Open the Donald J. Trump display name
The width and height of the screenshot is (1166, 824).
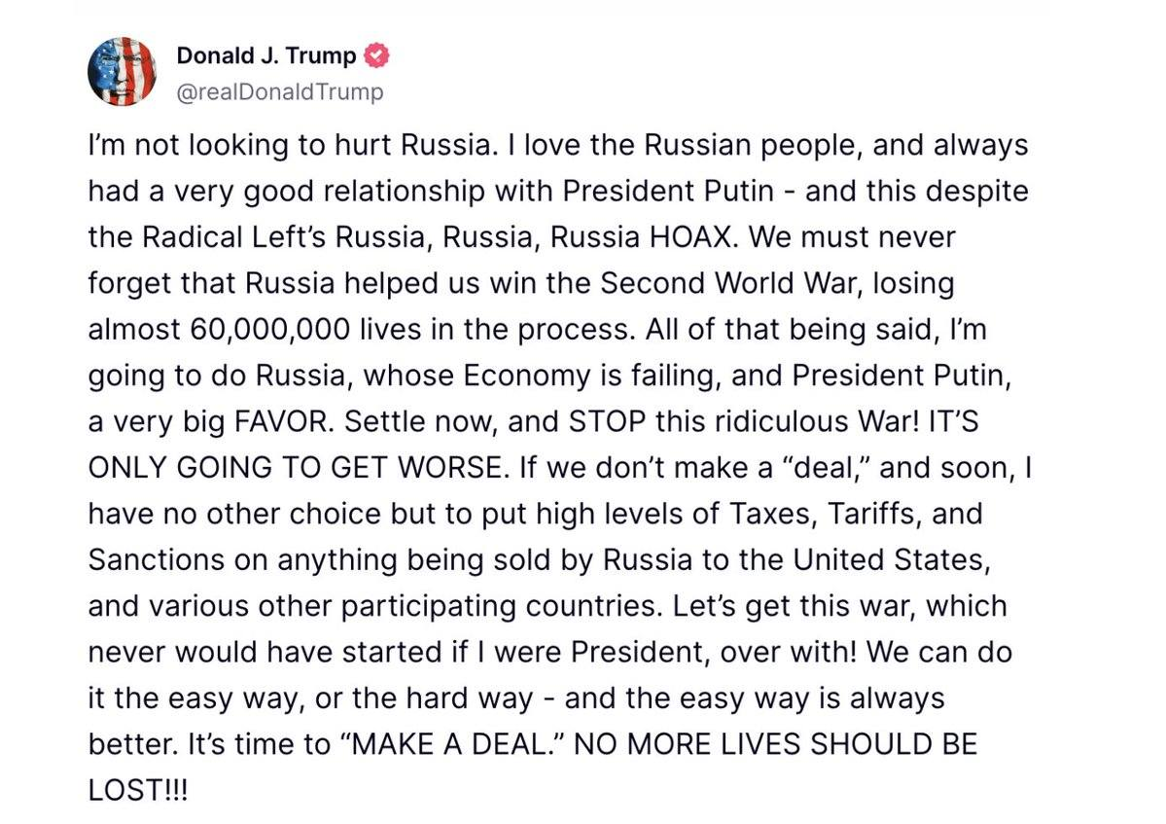click(266, 55)
